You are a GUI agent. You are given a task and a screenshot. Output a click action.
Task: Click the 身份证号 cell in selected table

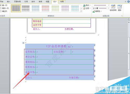pyautogui.click(x=30, y=57)
